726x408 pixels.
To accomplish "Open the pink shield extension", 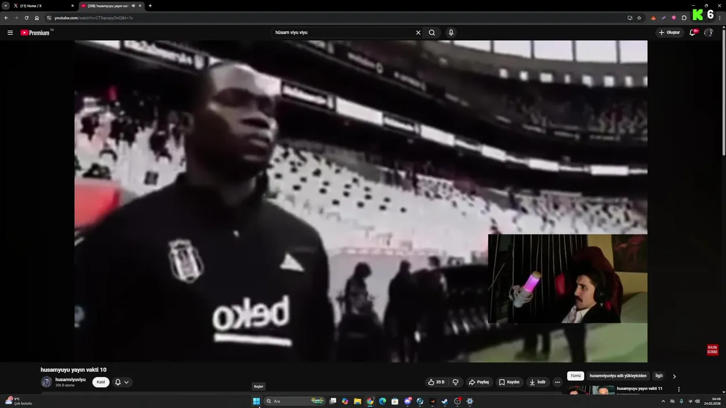I will (x=674, y=18).
